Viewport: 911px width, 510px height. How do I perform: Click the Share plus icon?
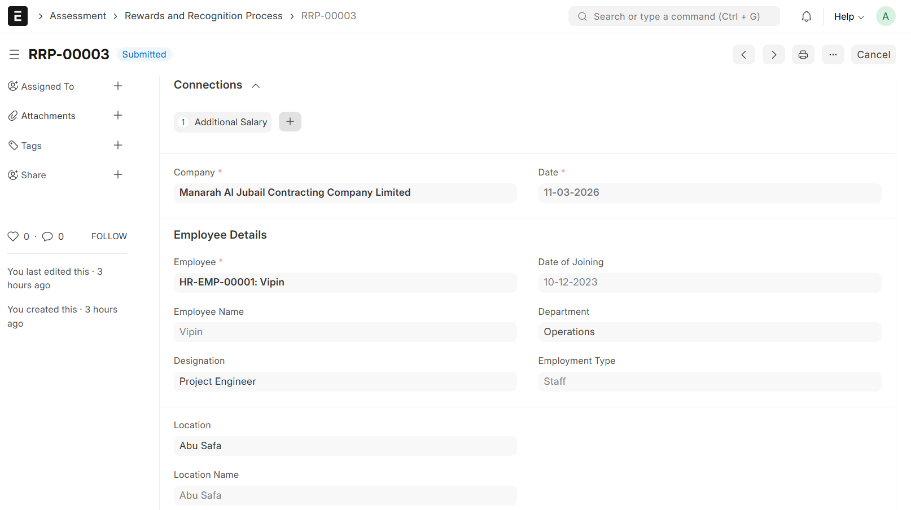pos(117,175)
